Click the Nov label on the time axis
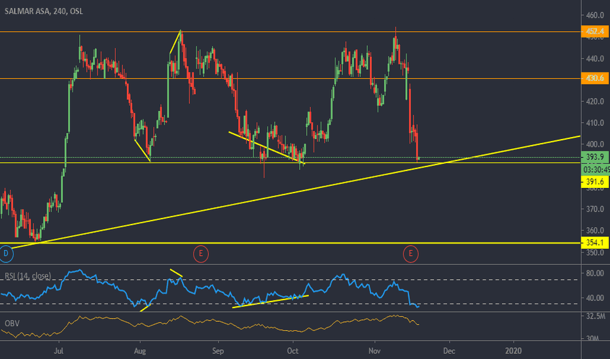This screenshot has width=610, height=359. [x=374, y=351]
